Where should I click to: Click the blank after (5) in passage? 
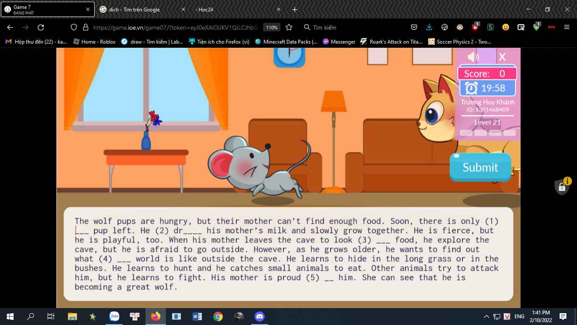329,278
